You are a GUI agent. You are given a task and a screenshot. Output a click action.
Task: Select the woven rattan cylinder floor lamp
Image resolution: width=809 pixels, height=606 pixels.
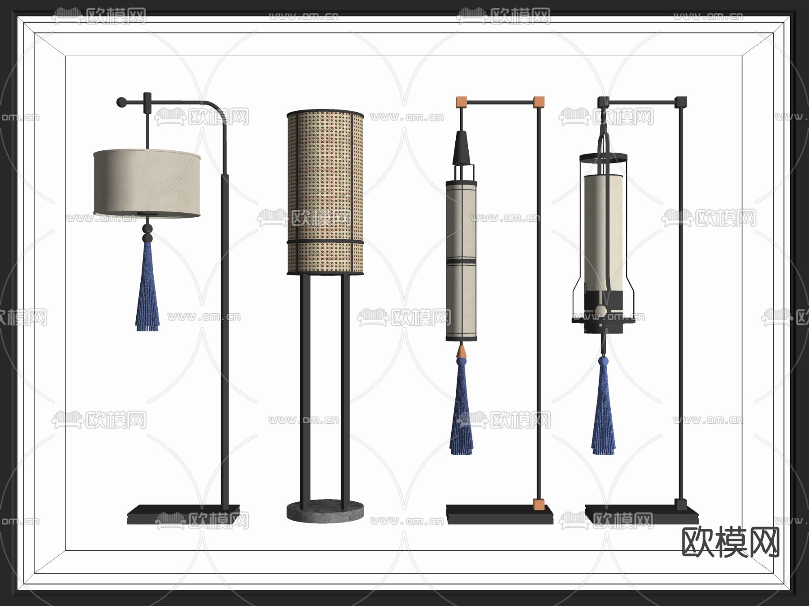point(325,316)
